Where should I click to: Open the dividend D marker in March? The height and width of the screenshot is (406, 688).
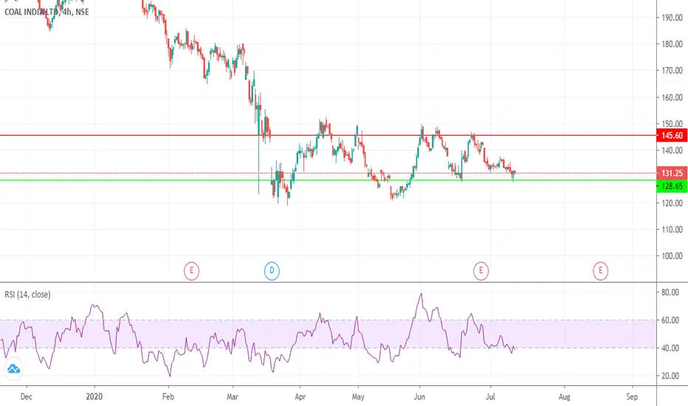(272, 271)
